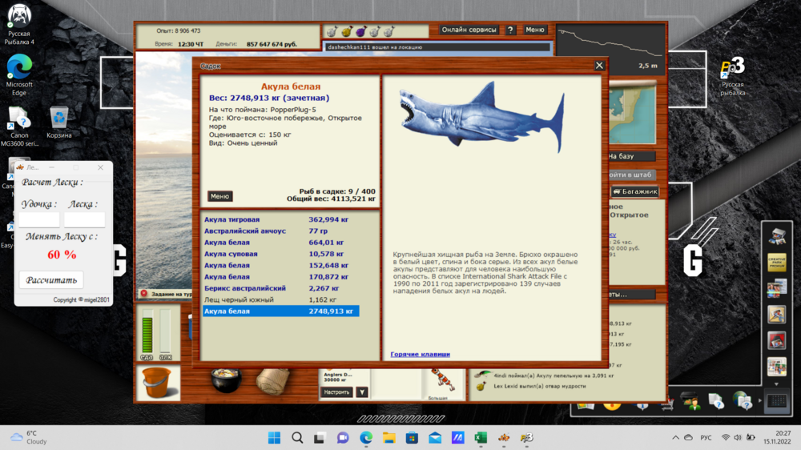The height and width of the screenshot is (450, 801).
Task: Open Excel from the taskbar
Action: point(481,438)
